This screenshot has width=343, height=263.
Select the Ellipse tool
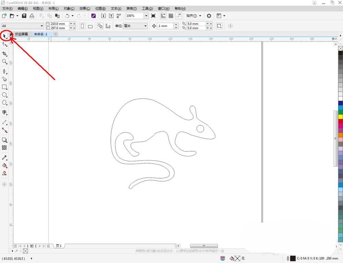coord(4,95)
